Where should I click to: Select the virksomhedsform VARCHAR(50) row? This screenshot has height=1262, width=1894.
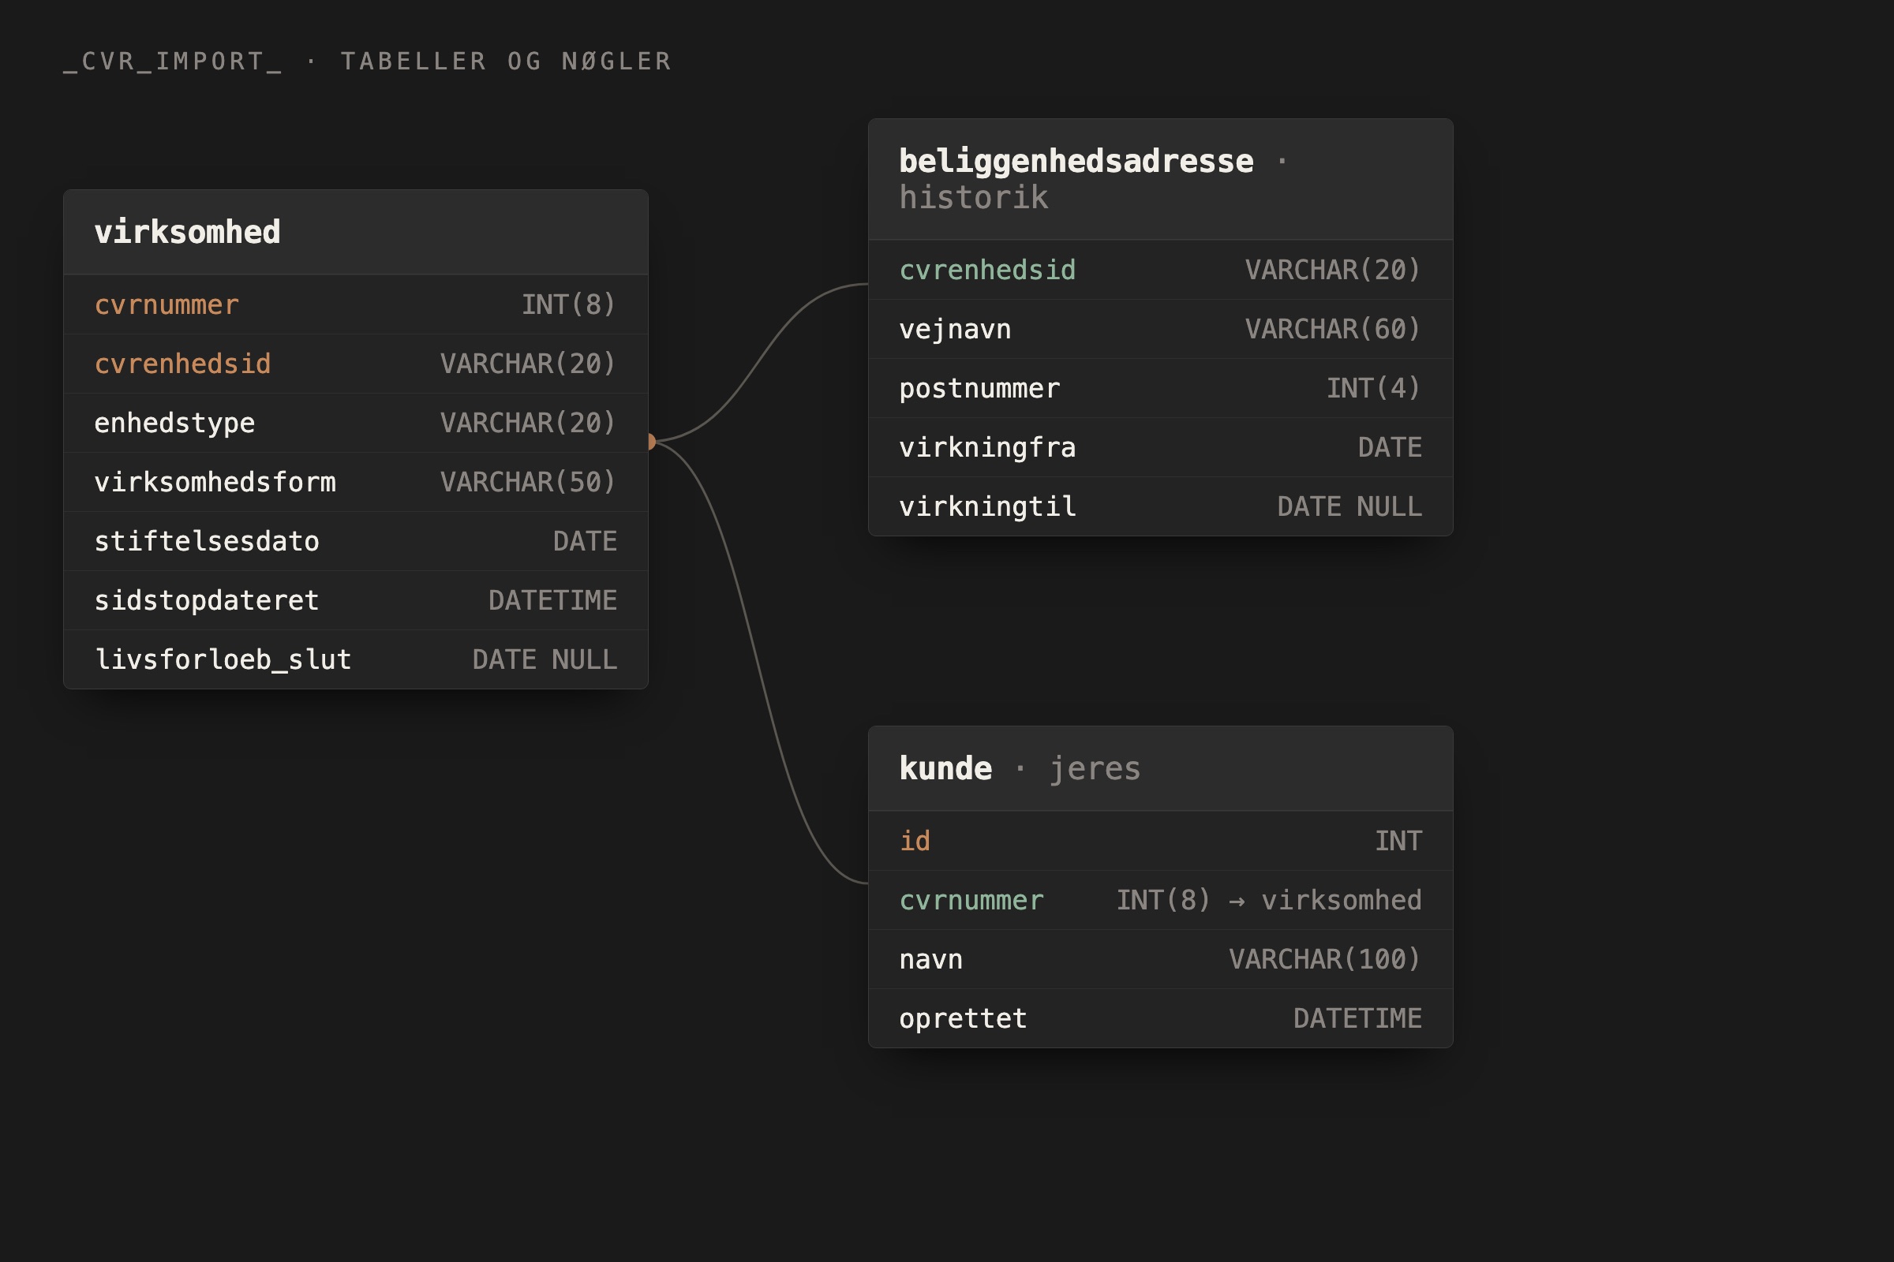[356, 482]
